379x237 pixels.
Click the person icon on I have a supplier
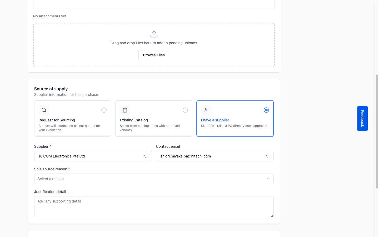(x=206, y=110)
